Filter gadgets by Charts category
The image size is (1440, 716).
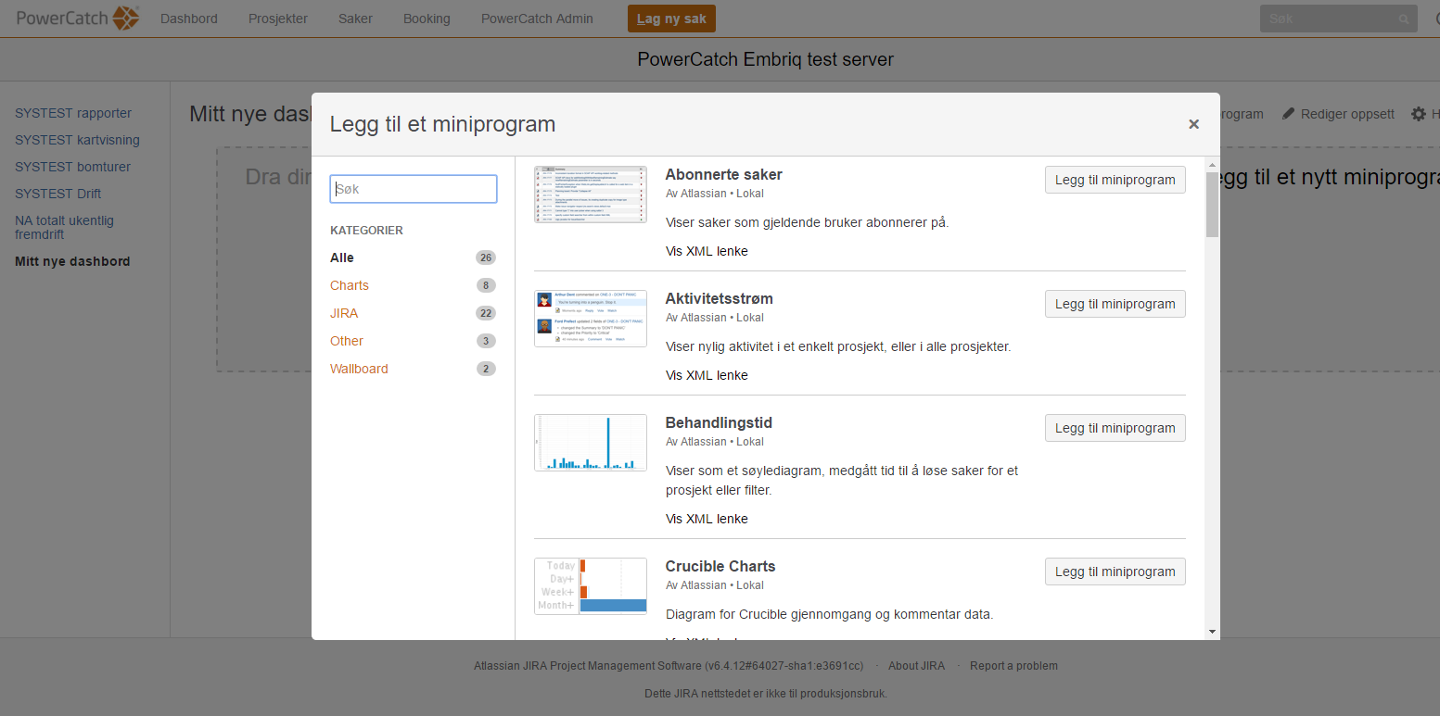pyautogui.click(x=350, y=285)
